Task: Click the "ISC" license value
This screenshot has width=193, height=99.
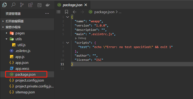Action: pyautogui.click(x=99, y=60)
